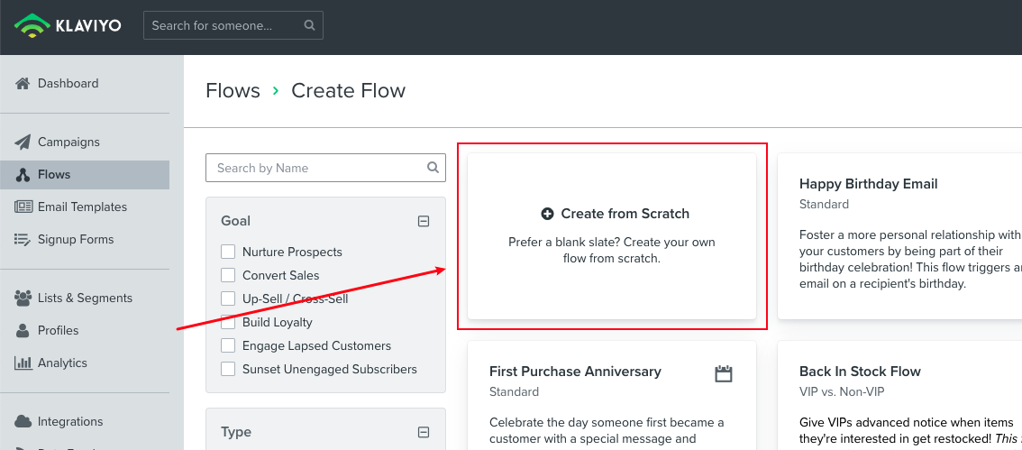Choose the Create from Scratch card
This screenshot has height=450, width=1022.
click(x=611, y=236)
